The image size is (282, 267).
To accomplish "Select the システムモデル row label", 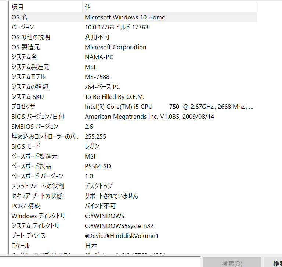I will 28,77.
